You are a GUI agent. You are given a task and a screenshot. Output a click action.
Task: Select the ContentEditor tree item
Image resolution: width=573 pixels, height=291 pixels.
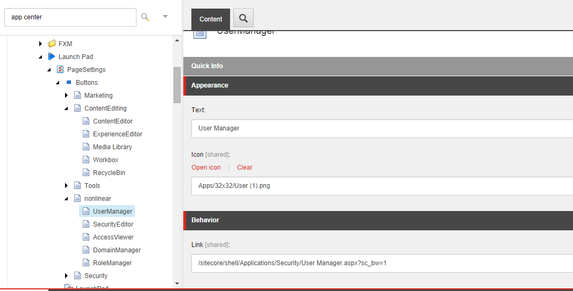112,121
